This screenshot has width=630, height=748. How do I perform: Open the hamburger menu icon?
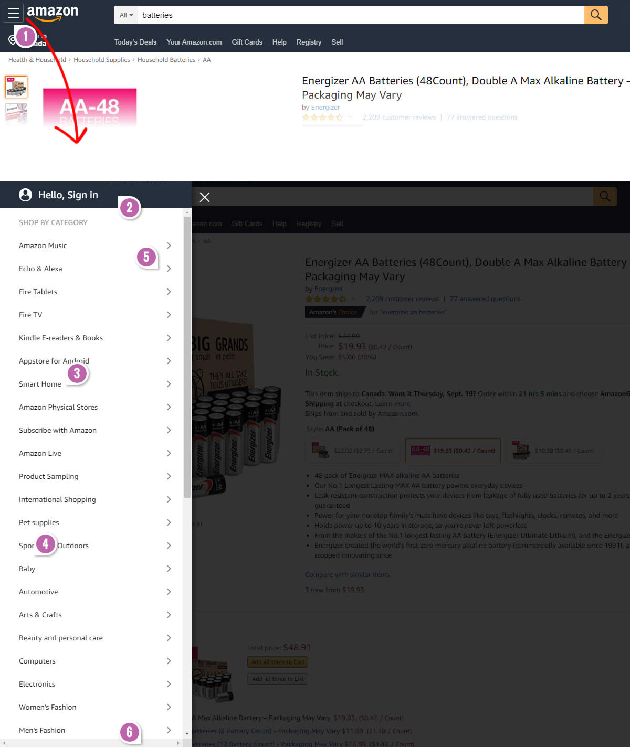tap(14, 14)
